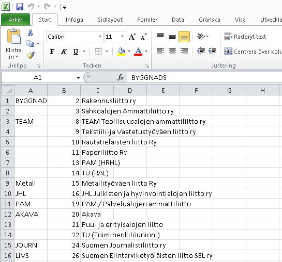
Task: Open the Granska tab
Action: [210, 20]
